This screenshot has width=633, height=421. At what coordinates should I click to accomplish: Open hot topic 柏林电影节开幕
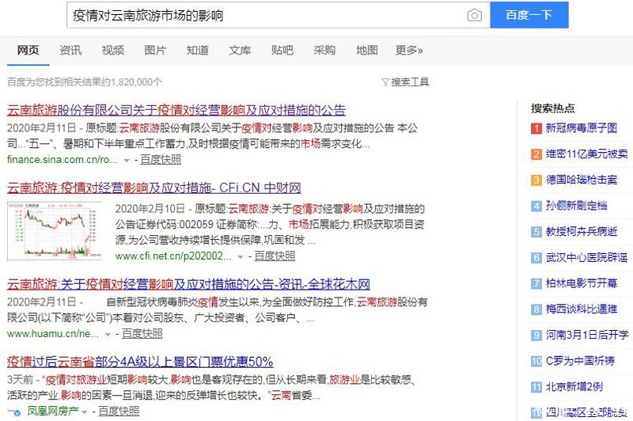[582, 283]
